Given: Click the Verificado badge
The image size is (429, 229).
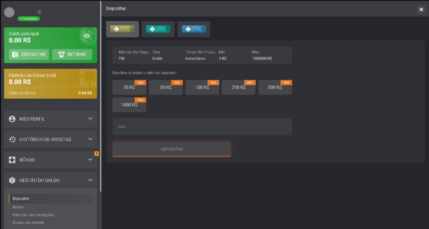Looking at the screenshot, I should [x=29, y=19].
